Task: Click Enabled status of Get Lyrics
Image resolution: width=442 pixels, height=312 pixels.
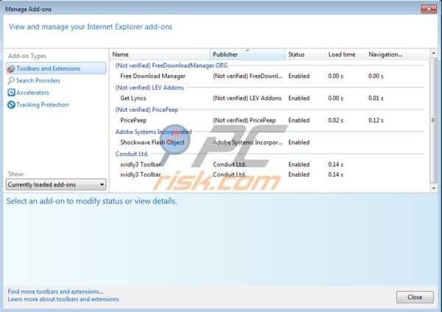Action: 299,99
